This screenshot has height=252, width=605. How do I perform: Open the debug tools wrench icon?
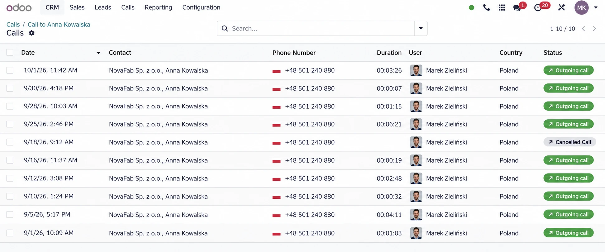(x=561, y=7)
